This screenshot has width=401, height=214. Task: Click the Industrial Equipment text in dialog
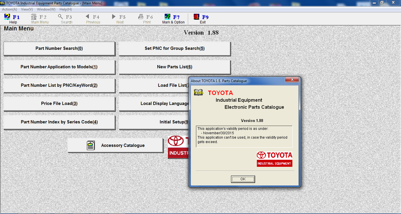[x=239, y=100]
